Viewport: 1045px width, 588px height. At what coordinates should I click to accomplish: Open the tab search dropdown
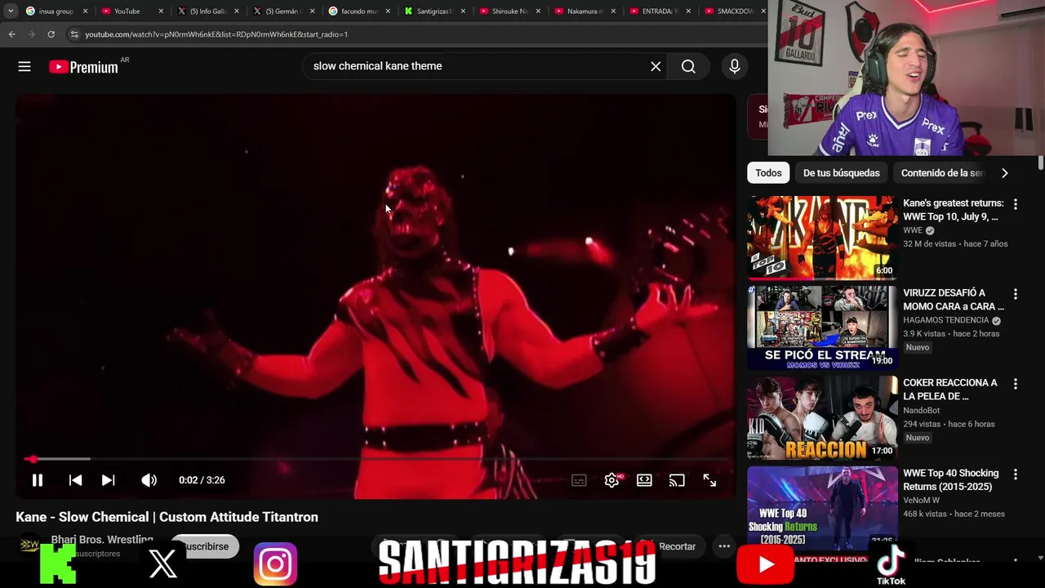coord(10,11)
